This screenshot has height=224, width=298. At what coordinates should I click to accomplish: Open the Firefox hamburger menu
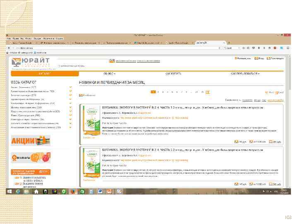tap(288, 48)
